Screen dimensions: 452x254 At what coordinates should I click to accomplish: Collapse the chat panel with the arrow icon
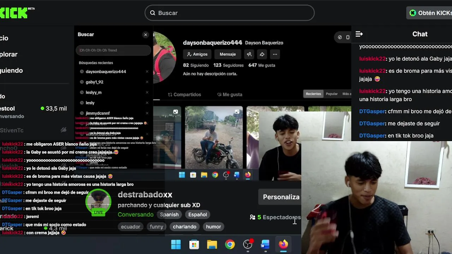tap(359, 34)
